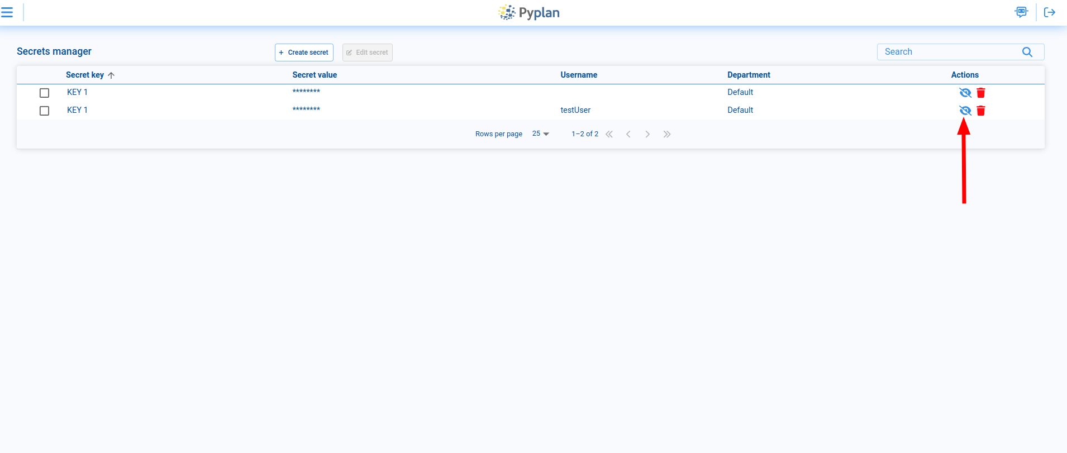Viewport: 1067px width, 453px height.
Task: Focus the Search input field
Action: [950, 52]
